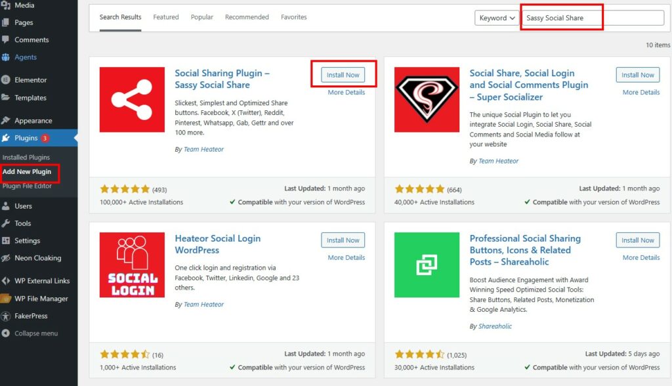Click the WP External Links code icon
This screenshot has height=386, width=672.
pos(5,281)
